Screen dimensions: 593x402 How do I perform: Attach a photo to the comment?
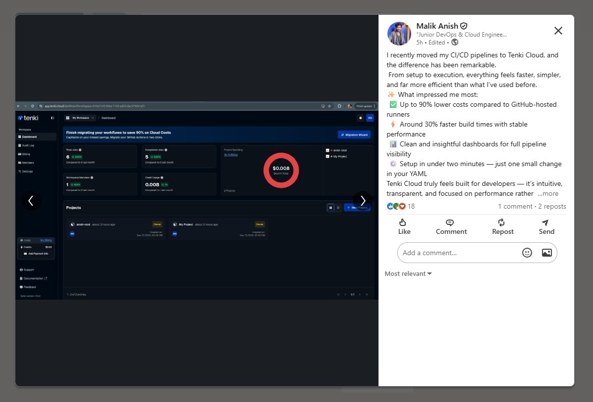(546, 253)
